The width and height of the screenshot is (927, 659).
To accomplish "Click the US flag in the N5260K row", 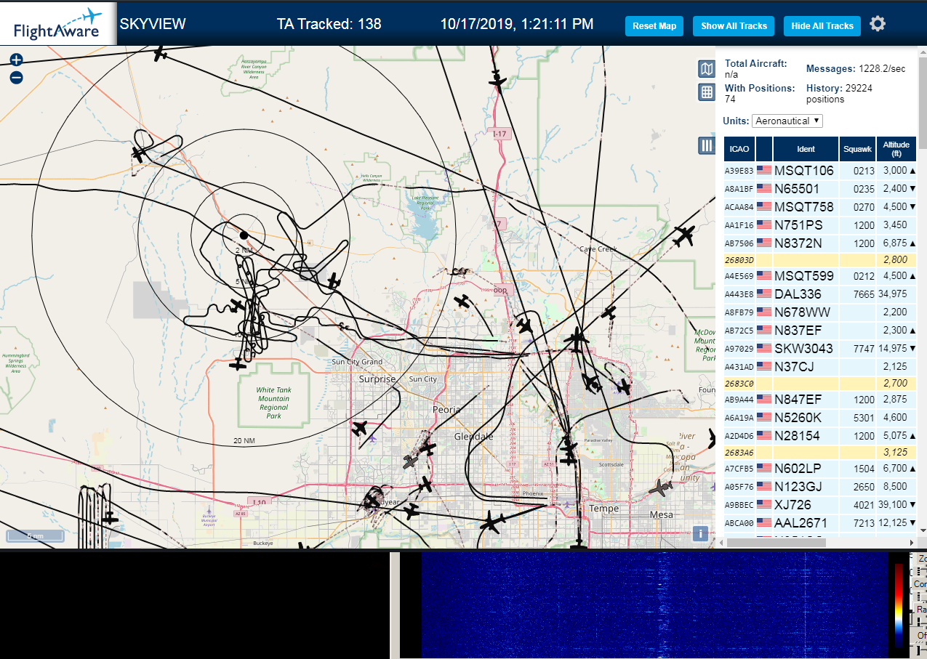I will click(764, 417).
